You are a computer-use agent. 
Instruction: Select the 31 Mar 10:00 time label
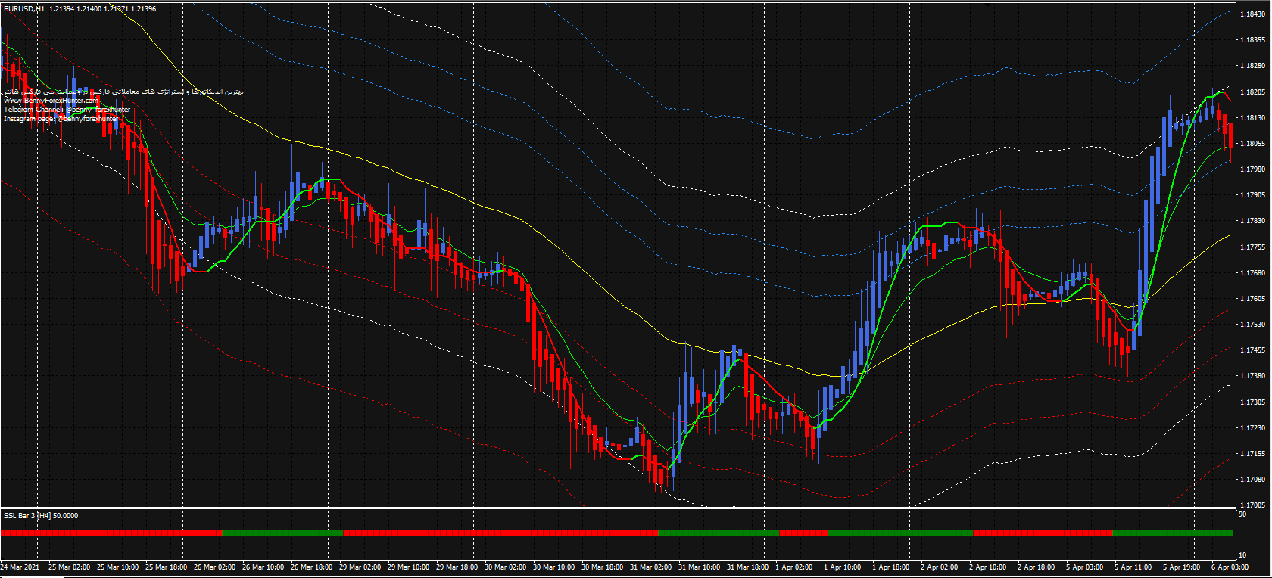point(699,567)
